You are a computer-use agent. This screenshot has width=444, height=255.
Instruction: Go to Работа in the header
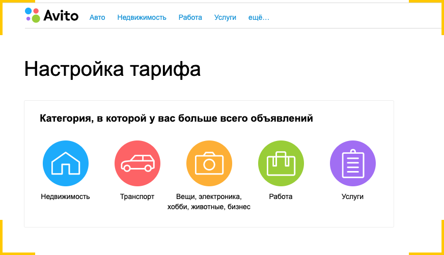(x=190, y=17)
